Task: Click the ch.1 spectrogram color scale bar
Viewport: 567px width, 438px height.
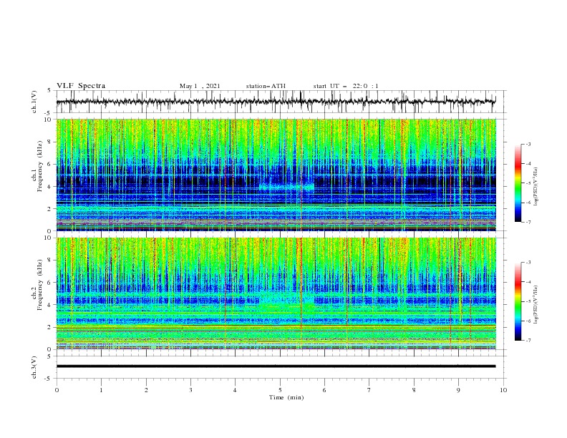Action: pyautogui.click(x=518, y=183)
